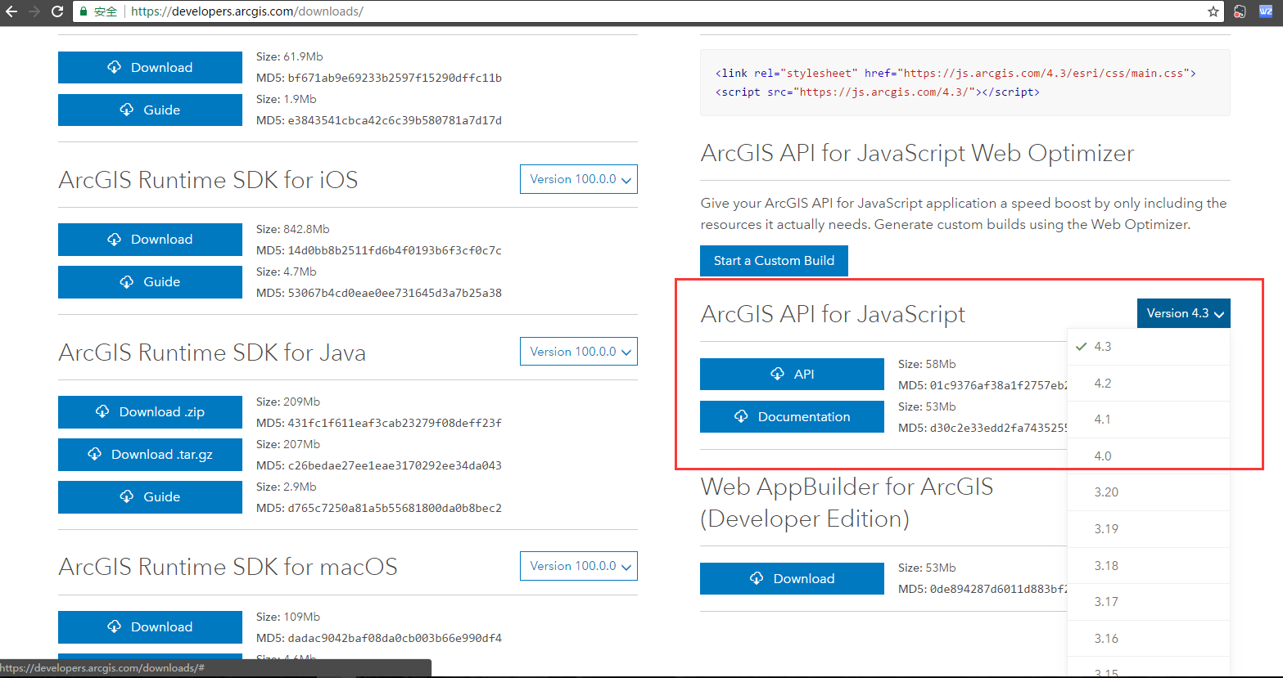The width and height of the screenshot is (1283, 678).
Task: Click MD5 c26bedae27ee1eae3170292ee34da043 text
Action: click(x=379, y=465)
